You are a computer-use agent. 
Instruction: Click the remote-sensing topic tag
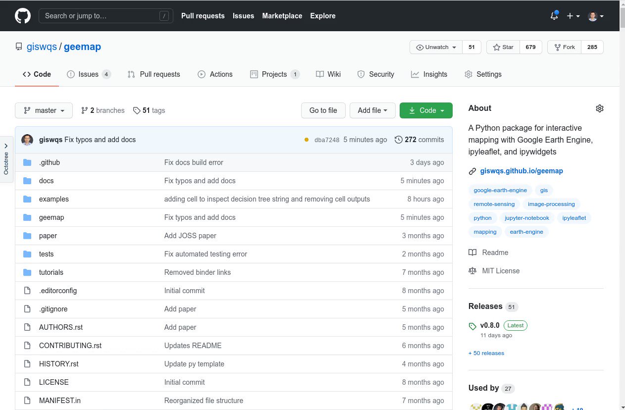point(494,204)
